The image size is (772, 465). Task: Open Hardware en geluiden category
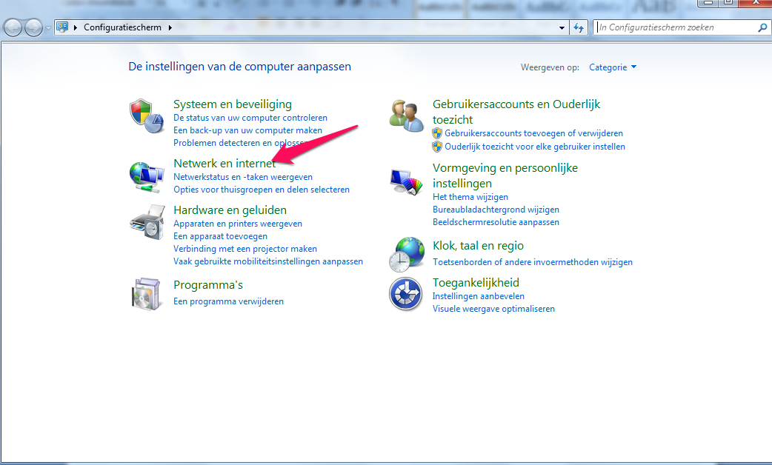(230, 210)
